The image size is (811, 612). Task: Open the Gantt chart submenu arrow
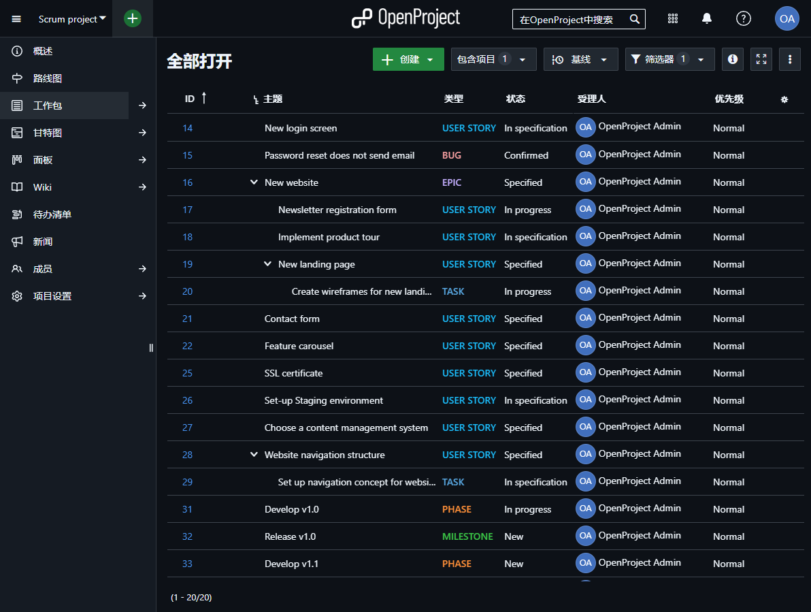[x=142, y=133]
